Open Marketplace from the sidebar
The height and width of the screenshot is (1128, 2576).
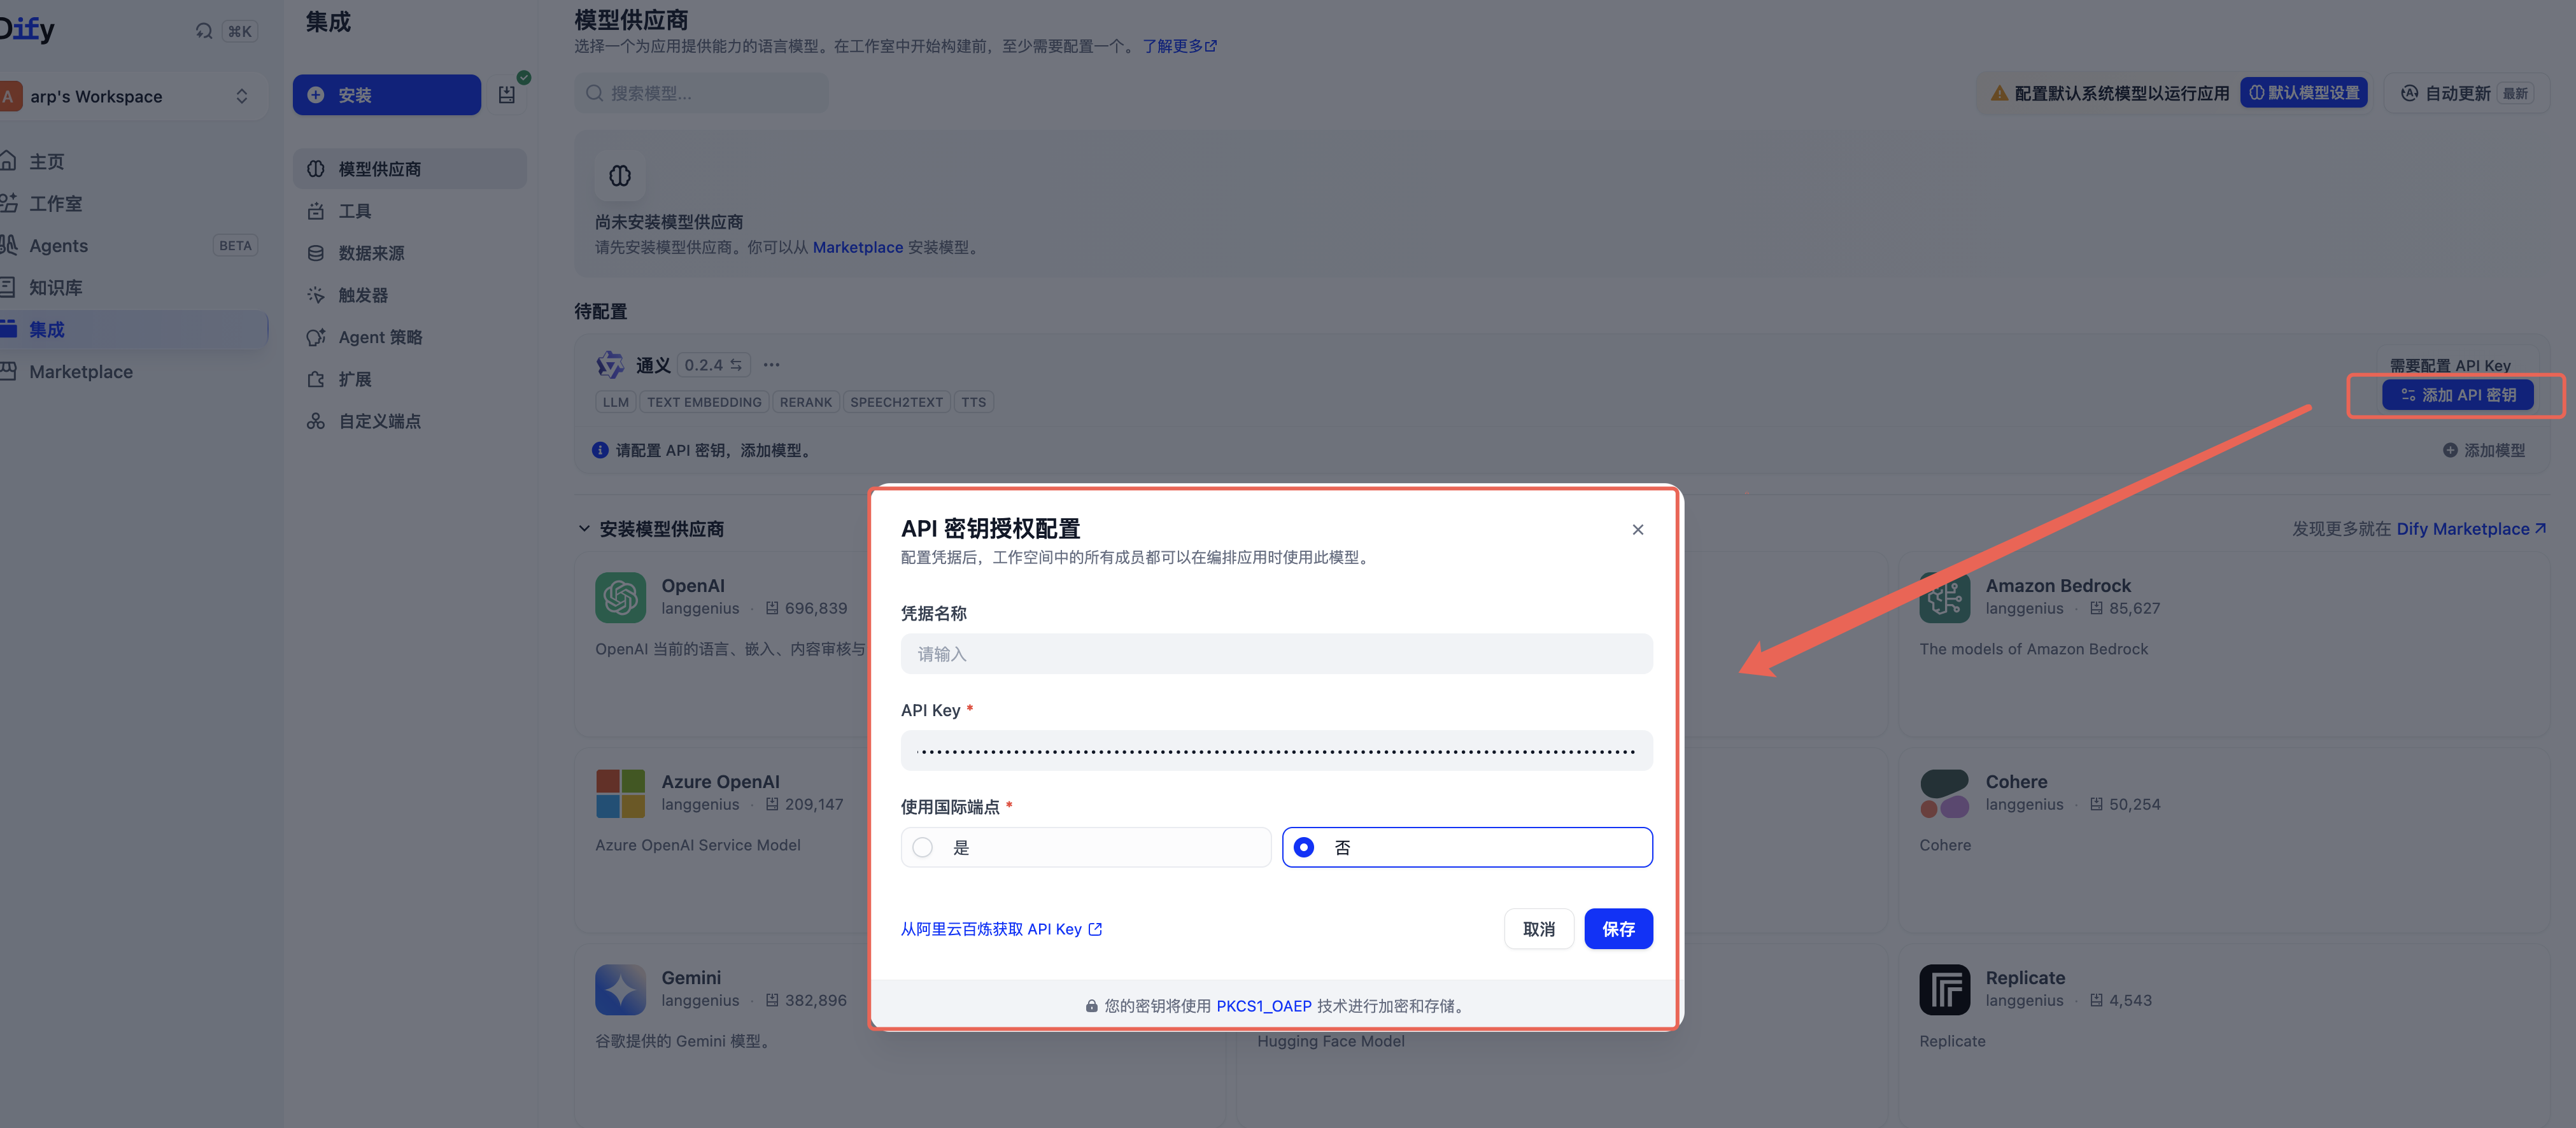pyautogui.click(x=133, y=371)
